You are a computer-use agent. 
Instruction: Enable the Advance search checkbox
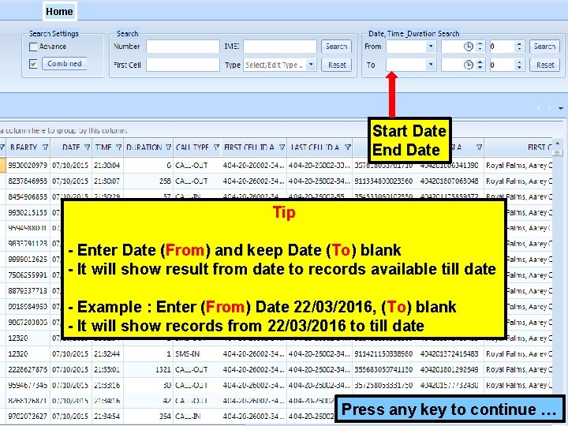click(x=33, y=47)
